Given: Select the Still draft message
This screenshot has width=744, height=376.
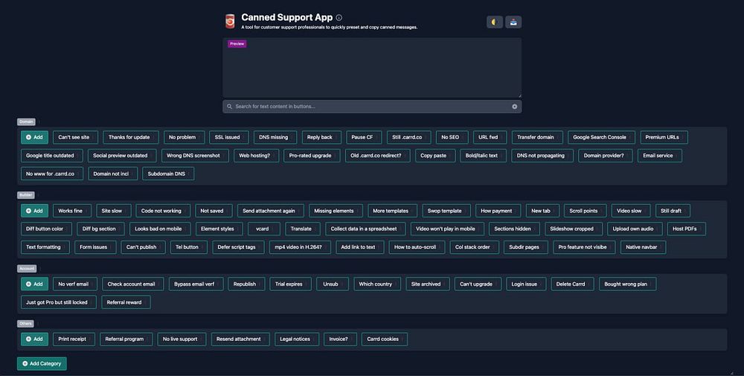Looking at the screenshot, I should click(673, 211).
